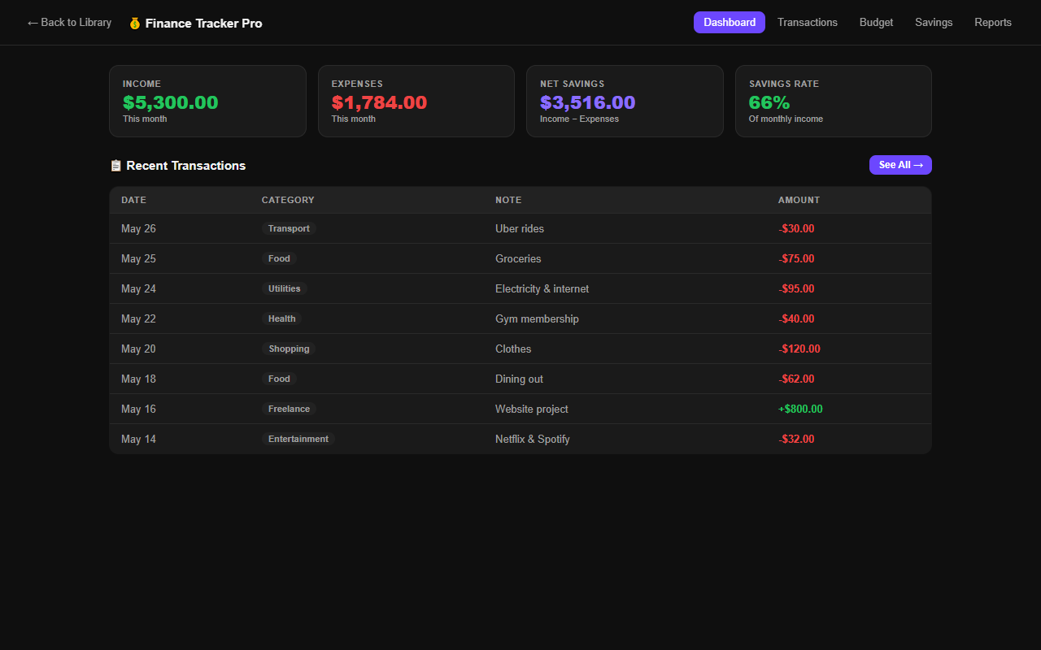Click the May 14 date
1041x650 pixels.
(138, 439)
